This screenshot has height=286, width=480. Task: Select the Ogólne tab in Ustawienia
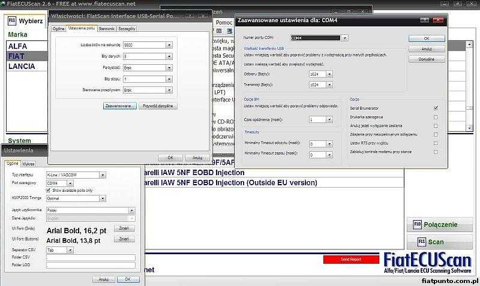13,163
